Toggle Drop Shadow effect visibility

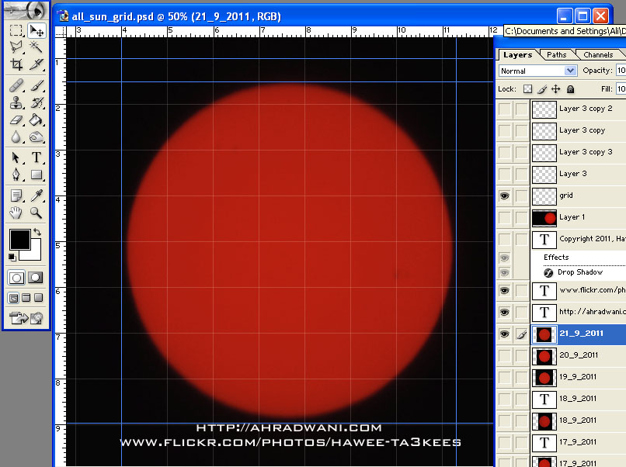tap(505, 273)
